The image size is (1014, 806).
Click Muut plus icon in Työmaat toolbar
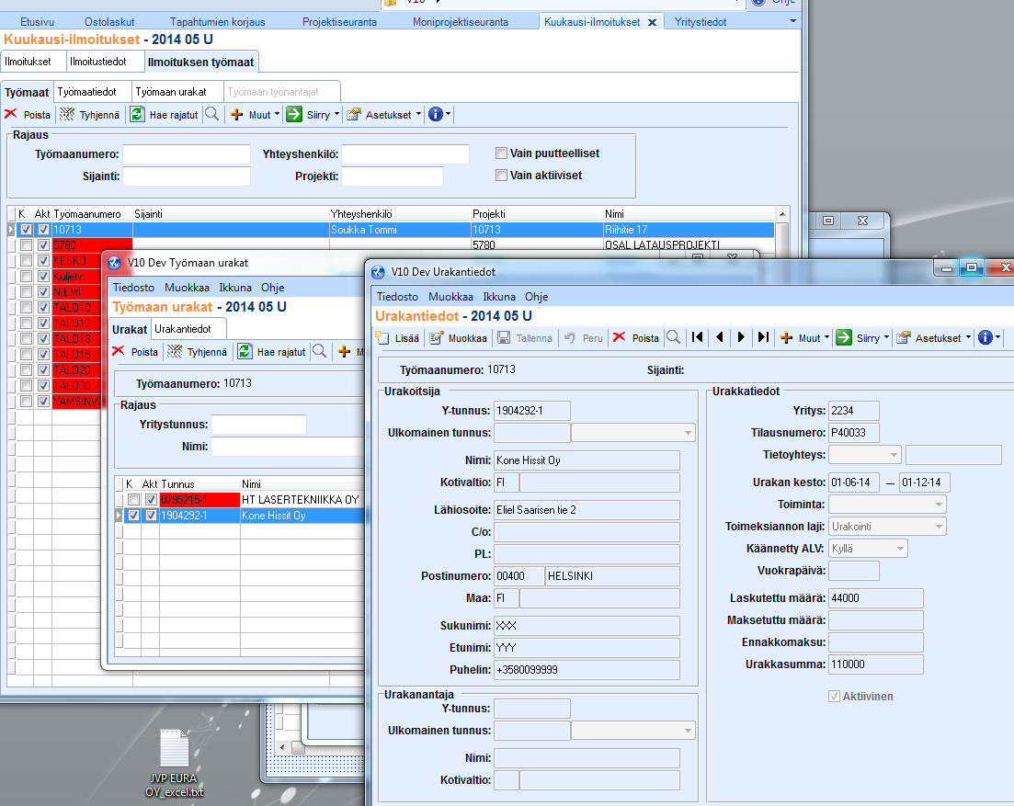(236, 114)
